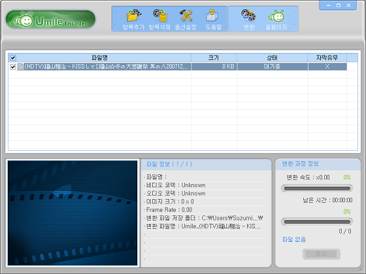The image size is (366, 274).
Task: Toggle the select-all checkbox in header
Action: (x=13, y=57)
